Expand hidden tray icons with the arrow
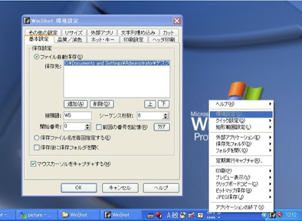Screen dimensions: 302x221 (265, 215)
